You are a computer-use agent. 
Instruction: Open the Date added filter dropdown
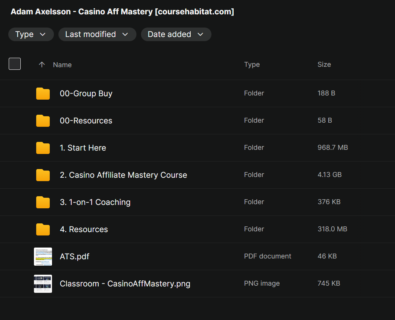[176, 34]
